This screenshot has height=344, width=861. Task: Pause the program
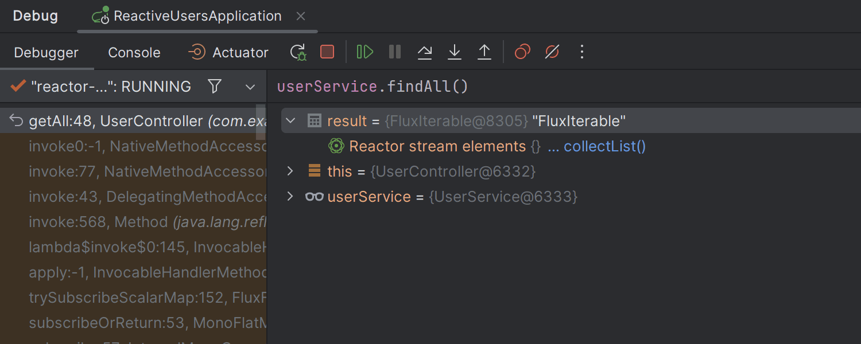[x=395, y=52]
